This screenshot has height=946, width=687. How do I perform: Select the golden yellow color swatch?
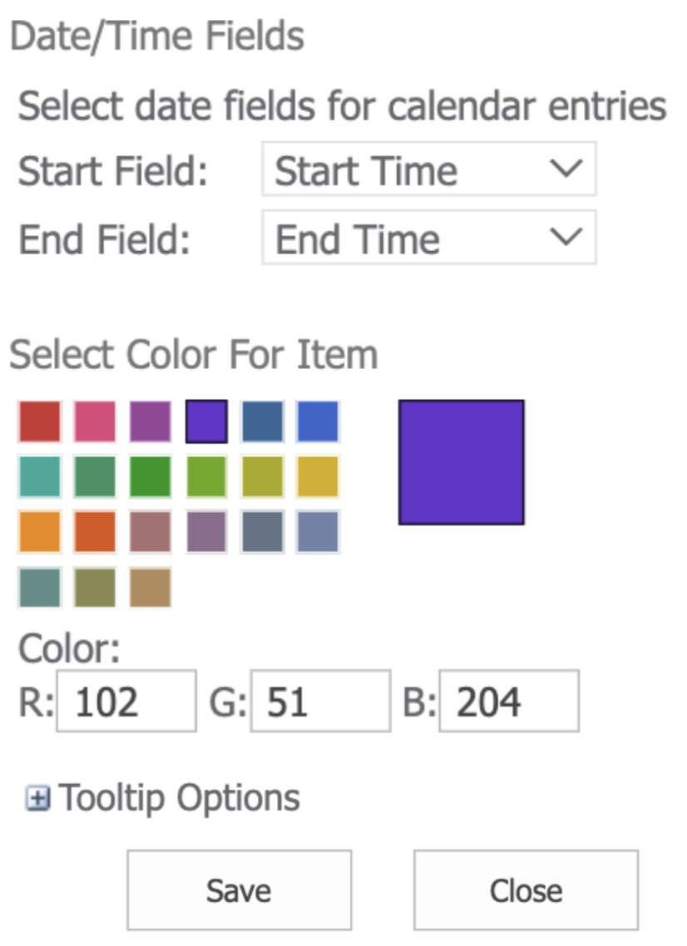[x=318, y=477]
